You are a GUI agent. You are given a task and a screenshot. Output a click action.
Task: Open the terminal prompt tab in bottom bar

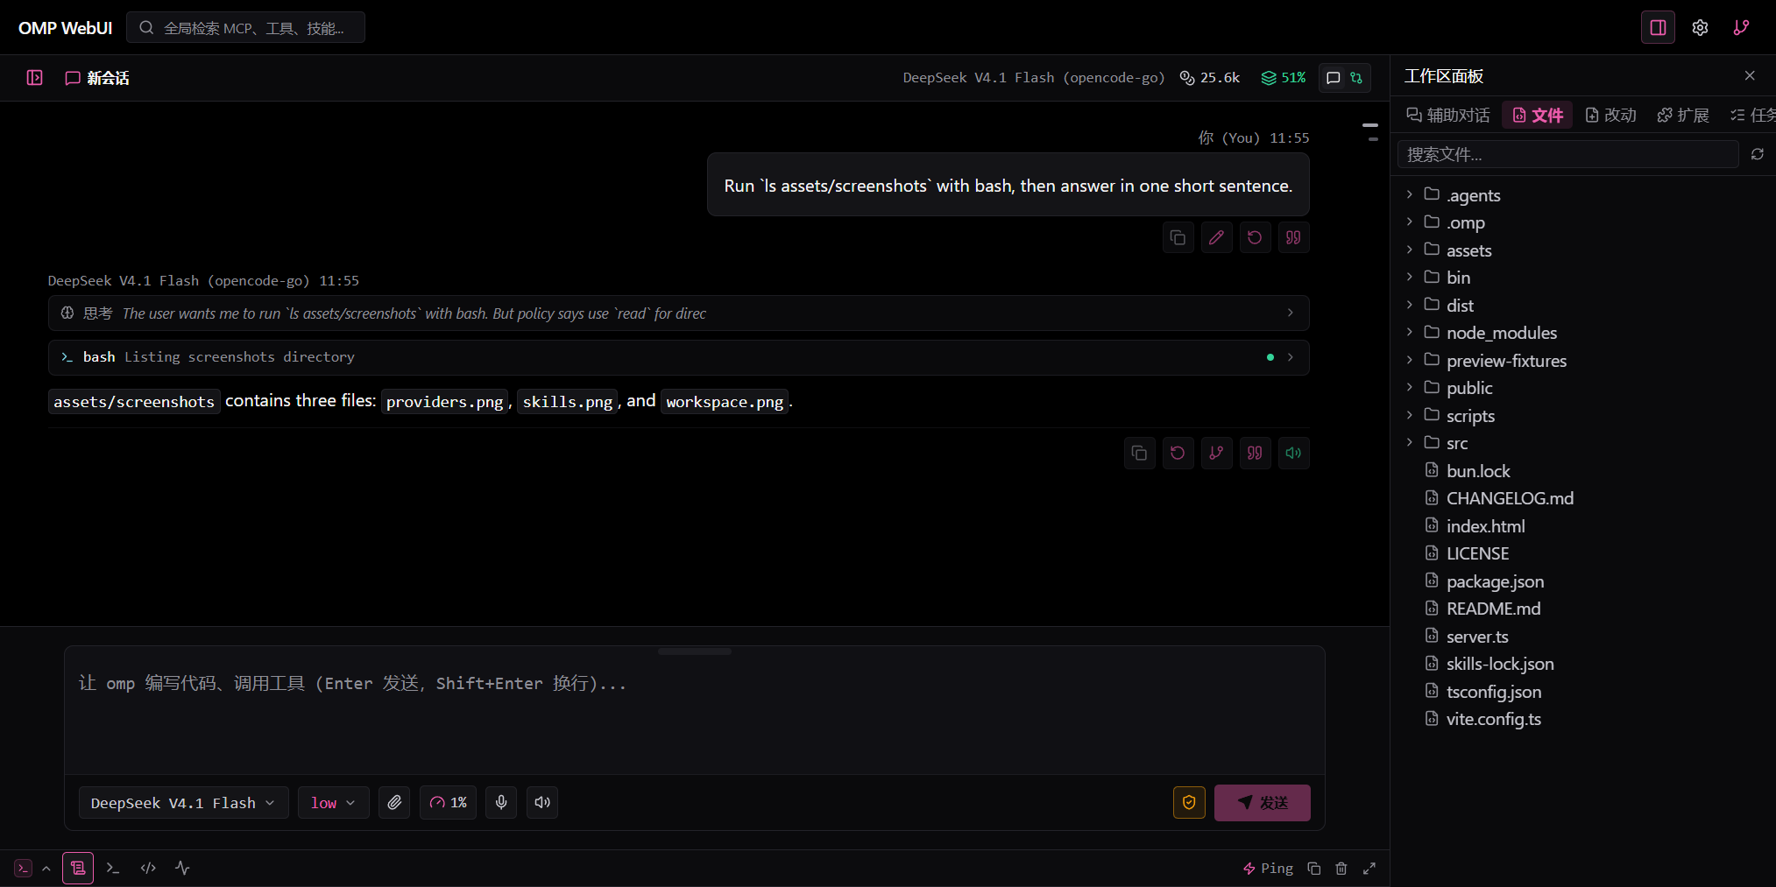tap(112, 868)
